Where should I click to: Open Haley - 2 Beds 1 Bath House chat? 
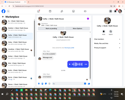(x=17, y=43)
